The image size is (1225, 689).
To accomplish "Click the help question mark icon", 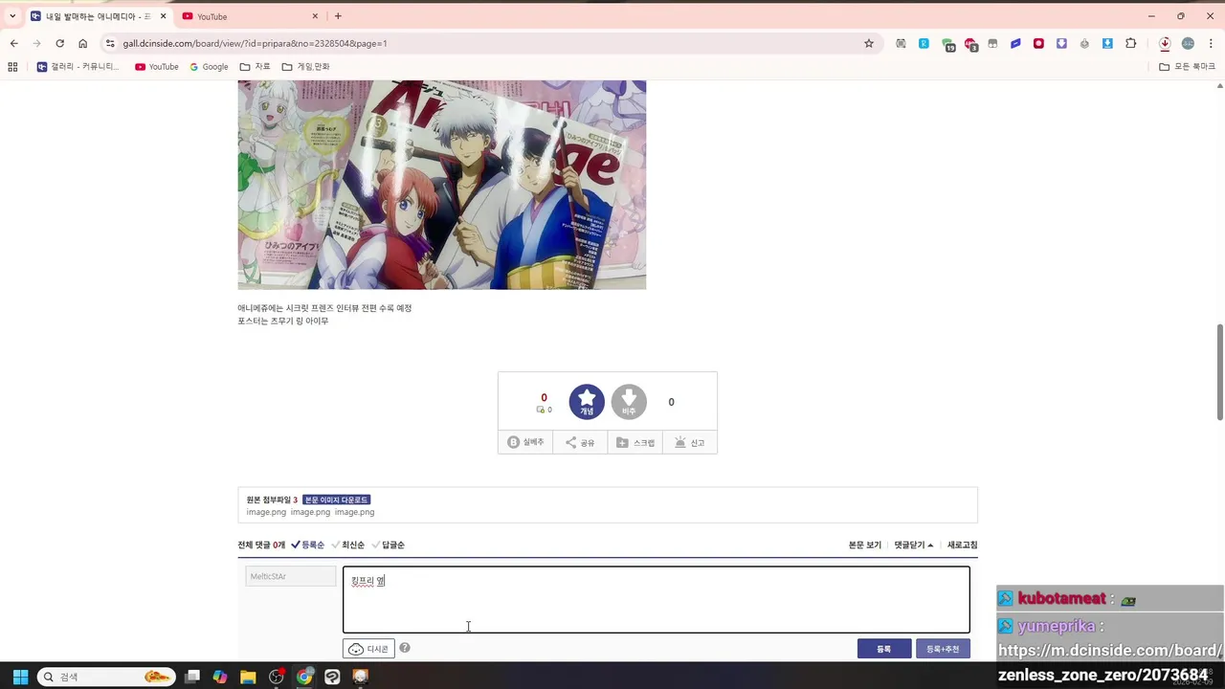I will [x=405, y=648].
